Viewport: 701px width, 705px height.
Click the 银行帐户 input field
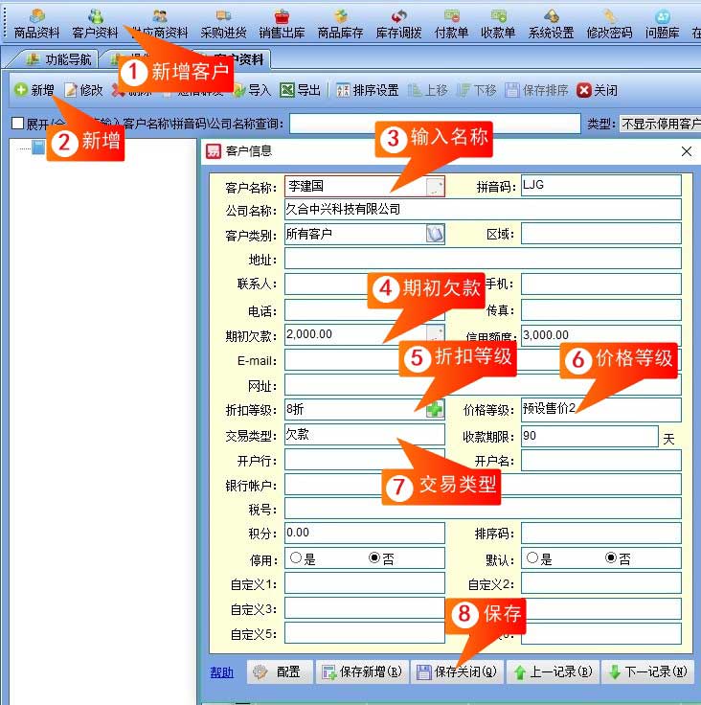[x=483, y=485]
